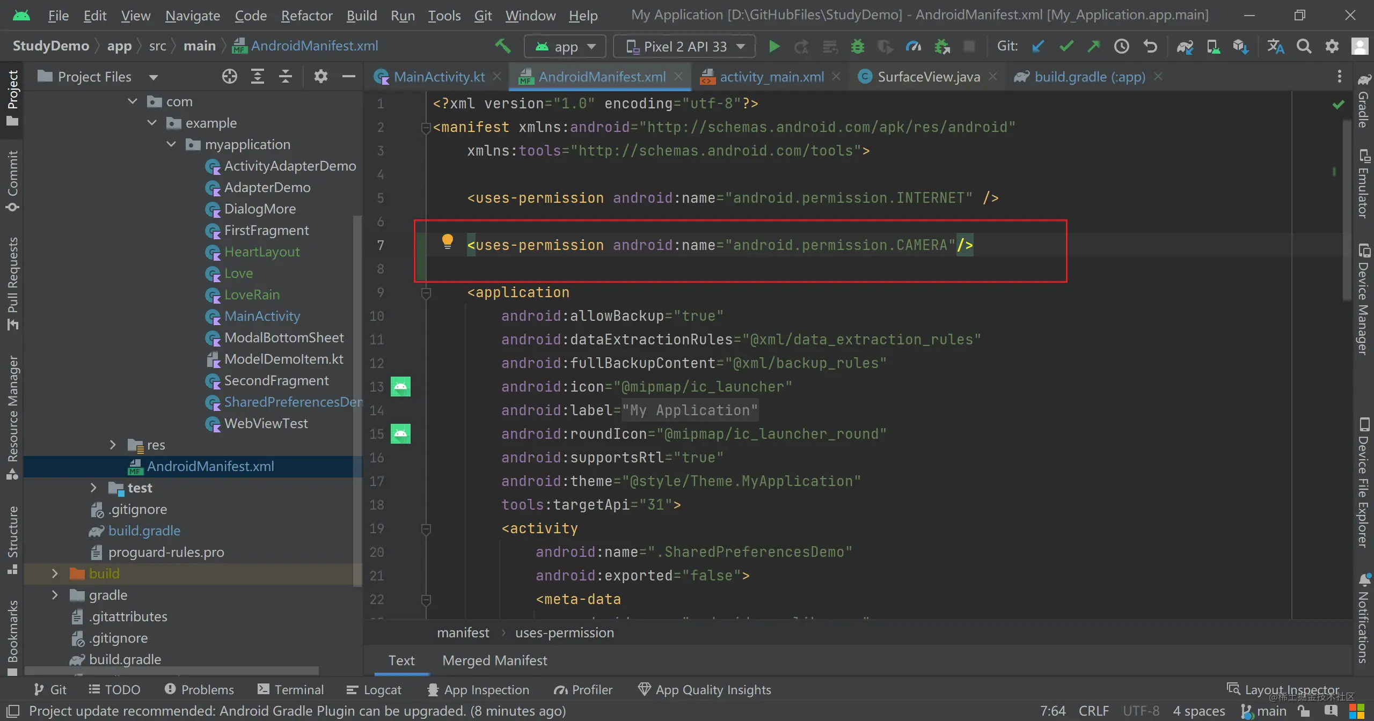The width and height of the screenshot is (1374, 721).
Task: Click the main Git branch widget
Action: [x=1264, y=711]
